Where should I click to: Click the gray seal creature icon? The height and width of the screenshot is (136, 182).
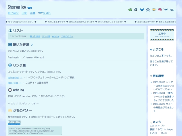pos(148,10)
